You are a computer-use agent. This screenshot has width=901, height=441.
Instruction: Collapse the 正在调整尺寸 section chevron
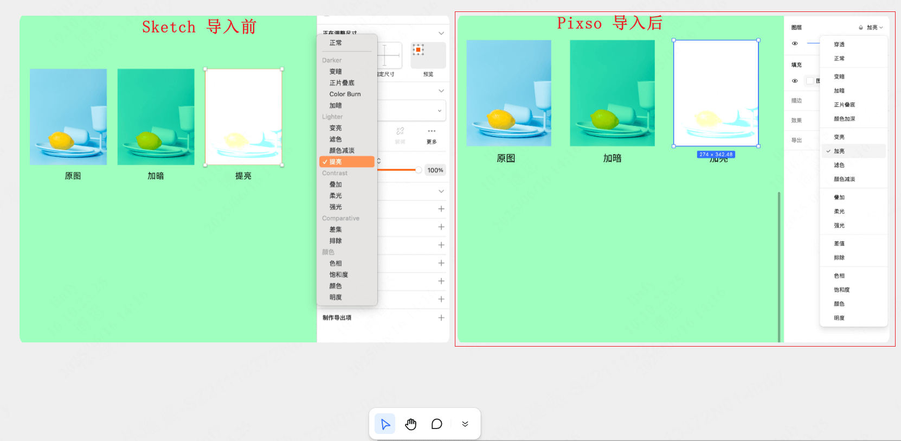point(441,33)
